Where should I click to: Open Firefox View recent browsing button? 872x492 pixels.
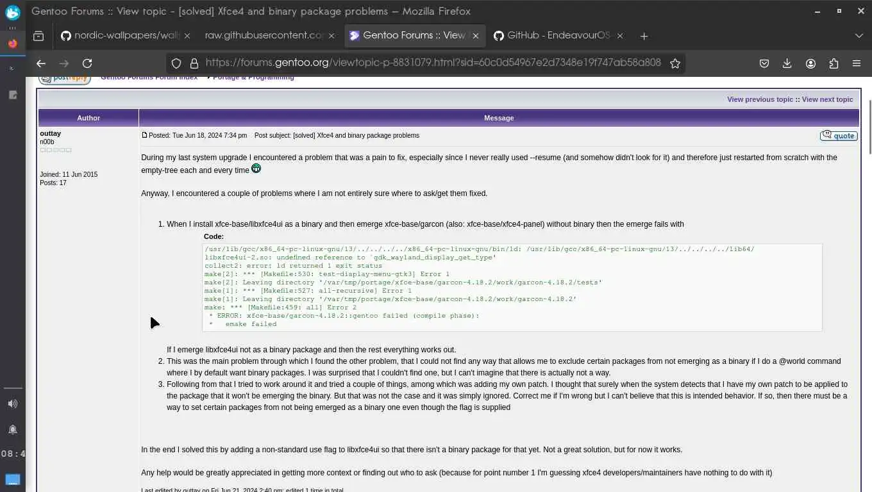coord(38,36)
